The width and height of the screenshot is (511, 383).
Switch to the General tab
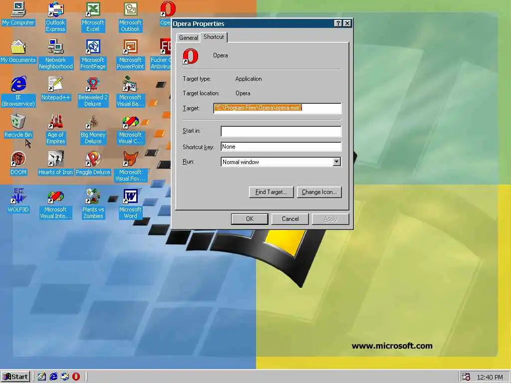188,38
